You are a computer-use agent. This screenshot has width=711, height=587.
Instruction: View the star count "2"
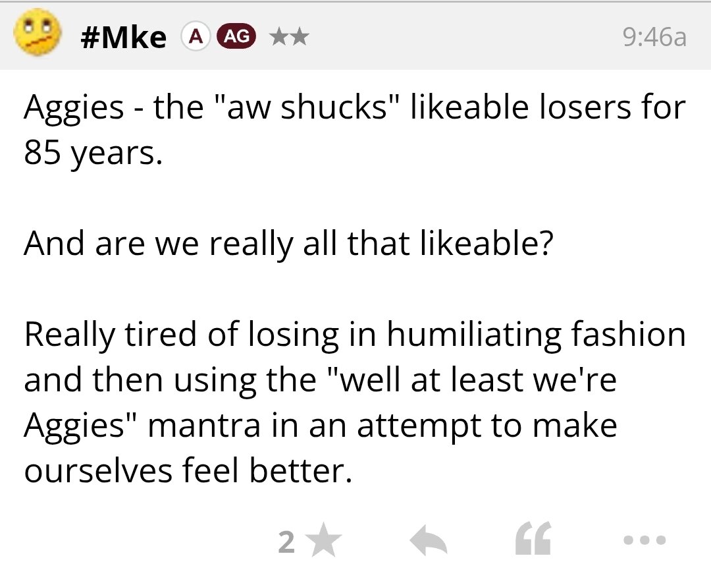pyautogui.click(x=286, y=542)
